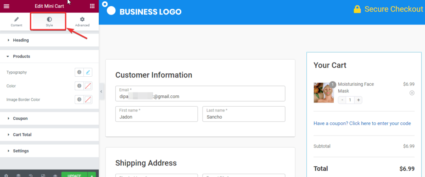Screen dimensions: 425x177
Task: Expand the Coupon section
Action: 49,118
